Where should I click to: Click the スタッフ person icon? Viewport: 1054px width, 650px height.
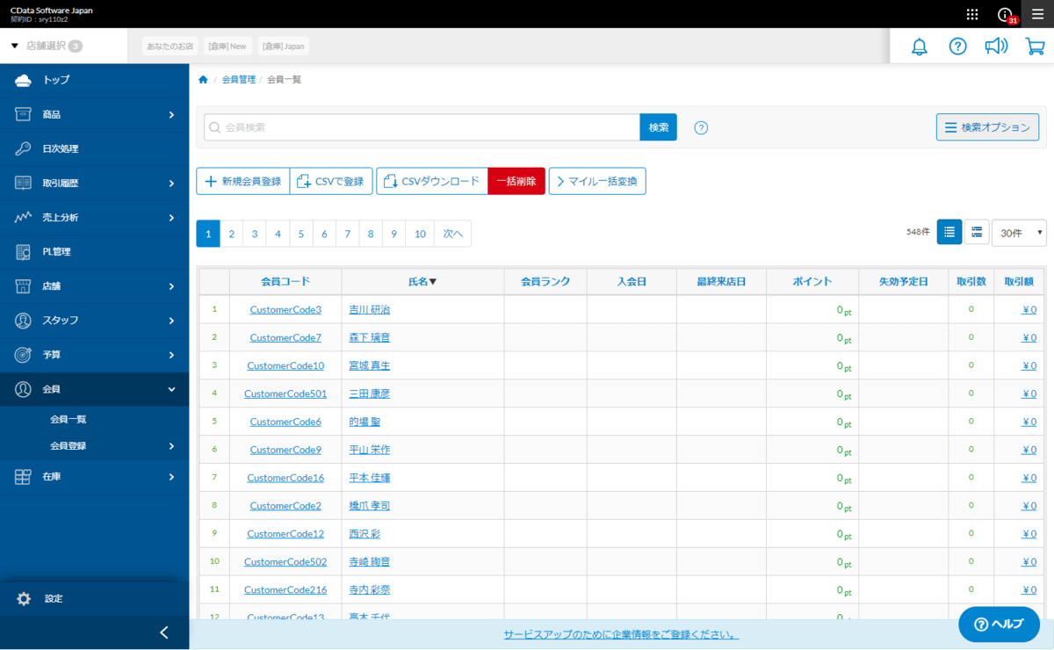click(24, 321)
